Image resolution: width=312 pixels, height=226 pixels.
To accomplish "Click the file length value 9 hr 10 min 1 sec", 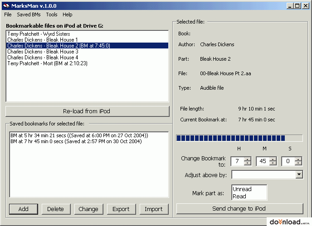I will [x=257, y=109].
